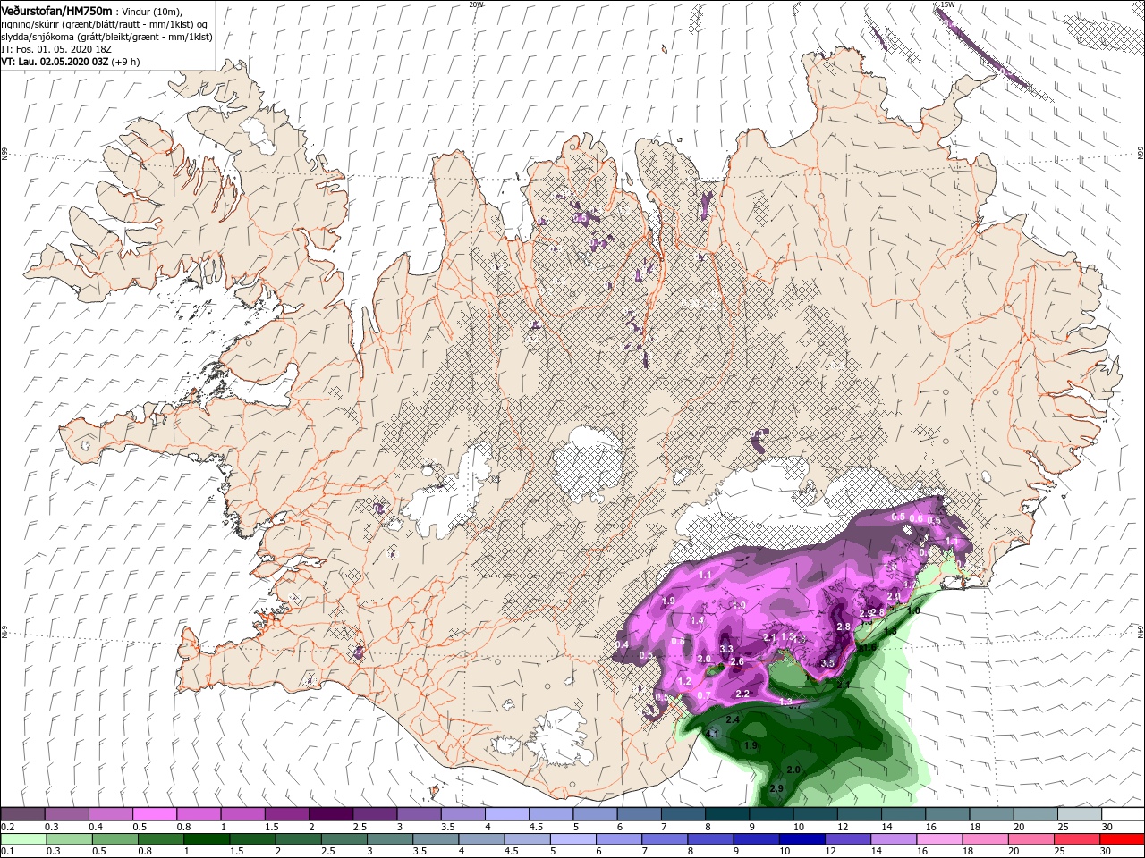
Task: Pick dark teal swatch between 8 and 9, top row
Action: point(726,815)
